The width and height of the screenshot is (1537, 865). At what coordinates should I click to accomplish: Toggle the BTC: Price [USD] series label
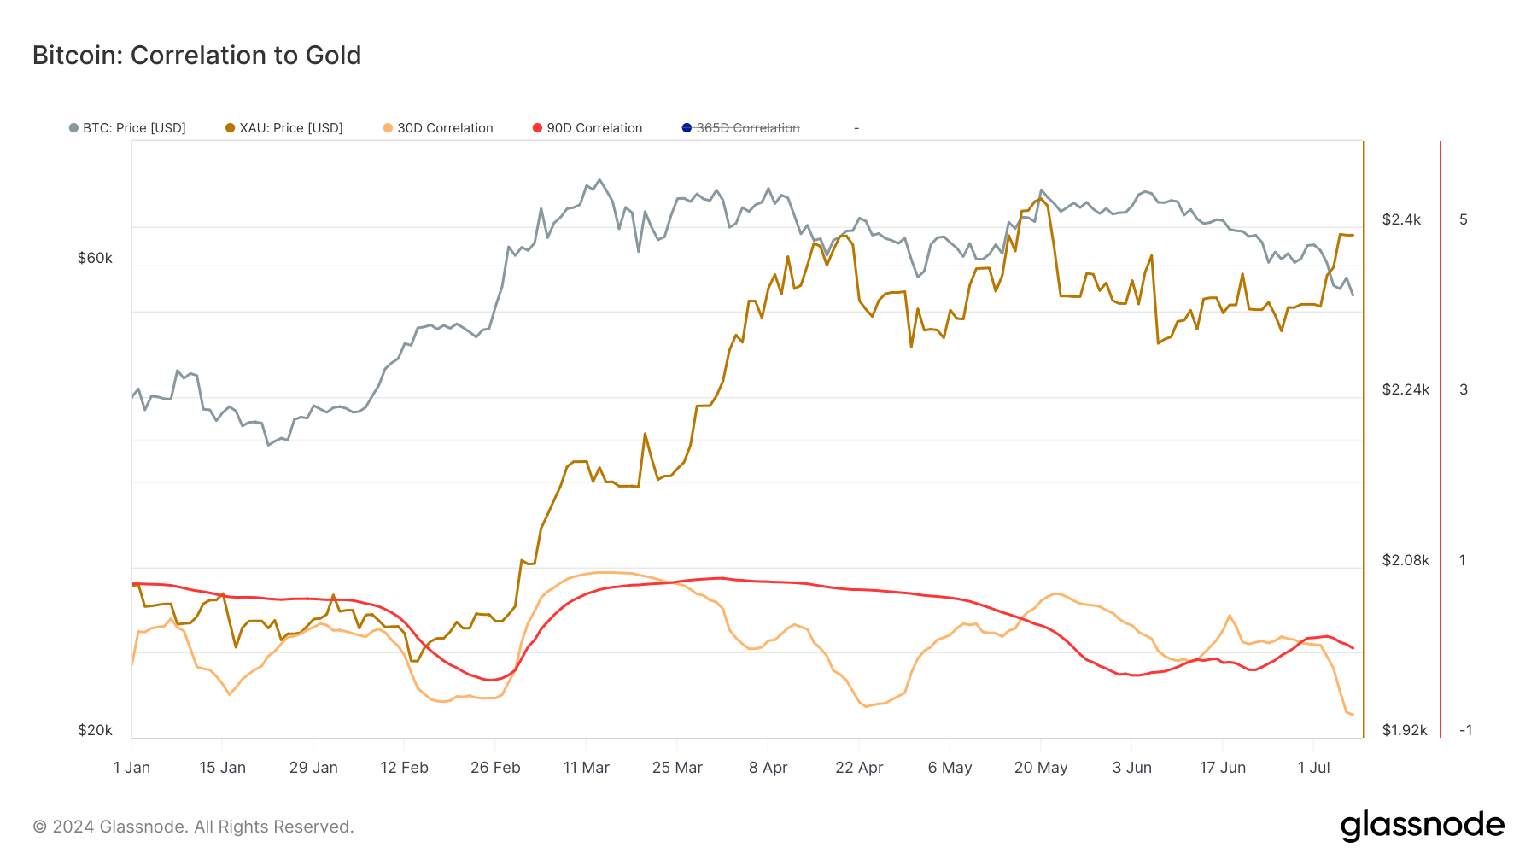click(x=134, y=128)
